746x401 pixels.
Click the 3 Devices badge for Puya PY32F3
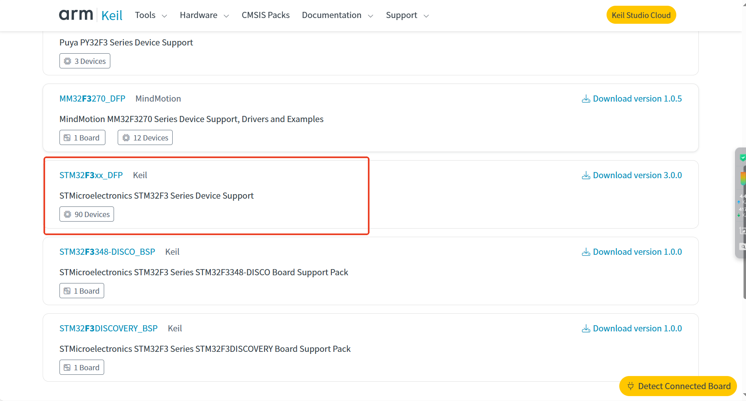pos(85,61)
